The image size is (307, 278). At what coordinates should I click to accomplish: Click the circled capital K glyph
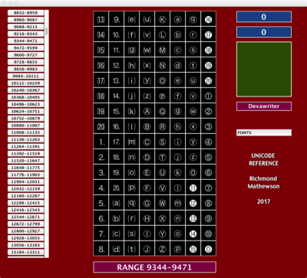pyautogui.click(x=162, y=19)
